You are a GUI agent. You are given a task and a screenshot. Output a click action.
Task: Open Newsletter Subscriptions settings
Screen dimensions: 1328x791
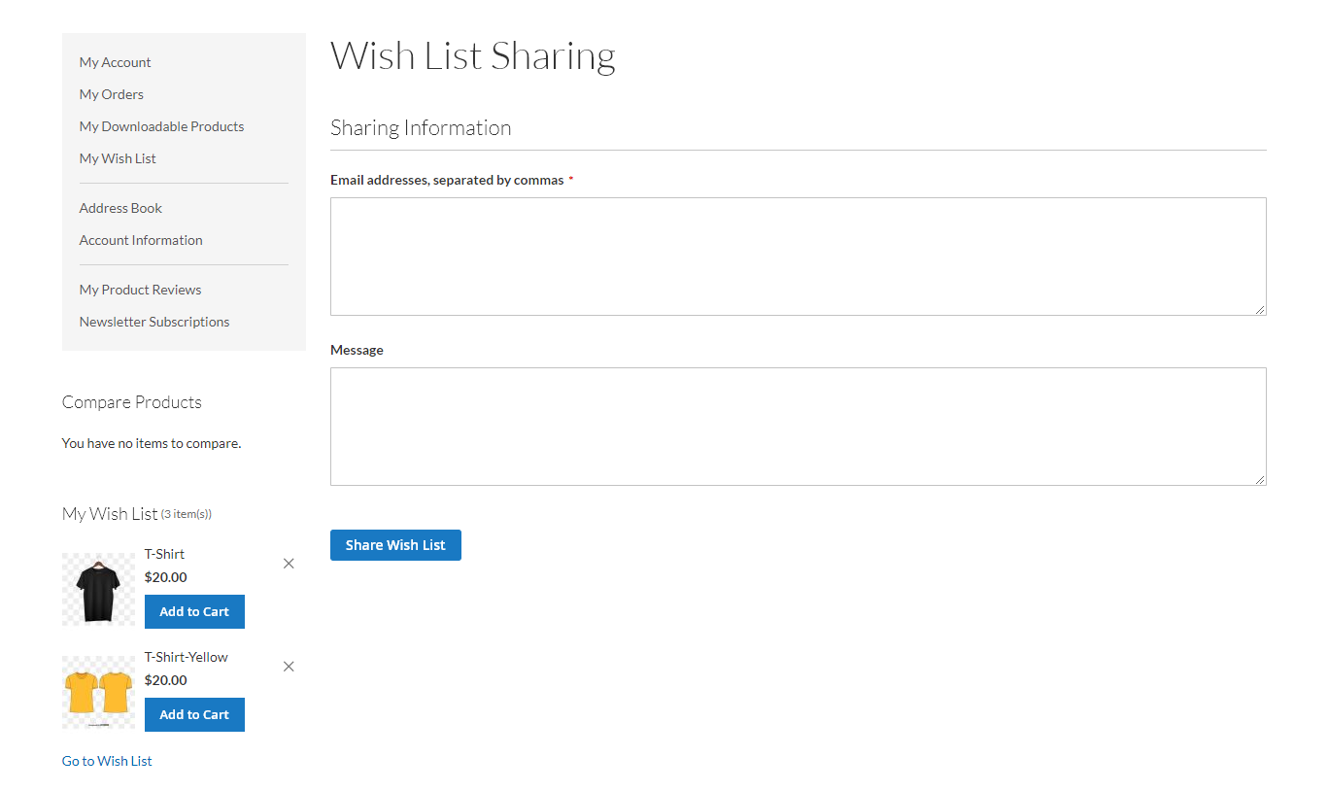[154, 322]
